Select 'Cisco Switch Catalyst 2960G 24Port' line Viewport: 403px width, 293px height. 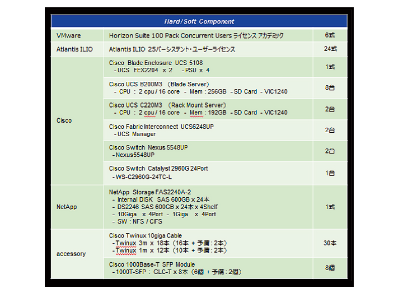(158, 169)
